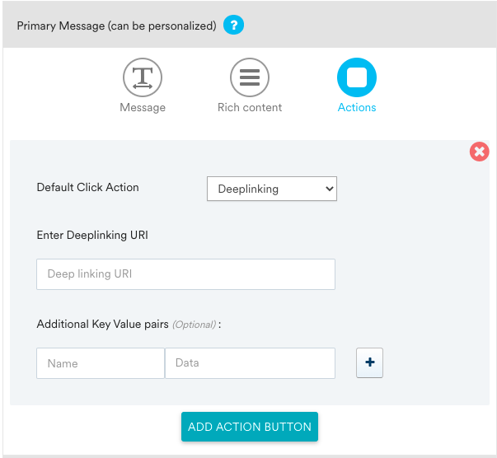Click the Deep linking URI field
The width and height of the screenshot is (497, 458).
pos(185,274)
